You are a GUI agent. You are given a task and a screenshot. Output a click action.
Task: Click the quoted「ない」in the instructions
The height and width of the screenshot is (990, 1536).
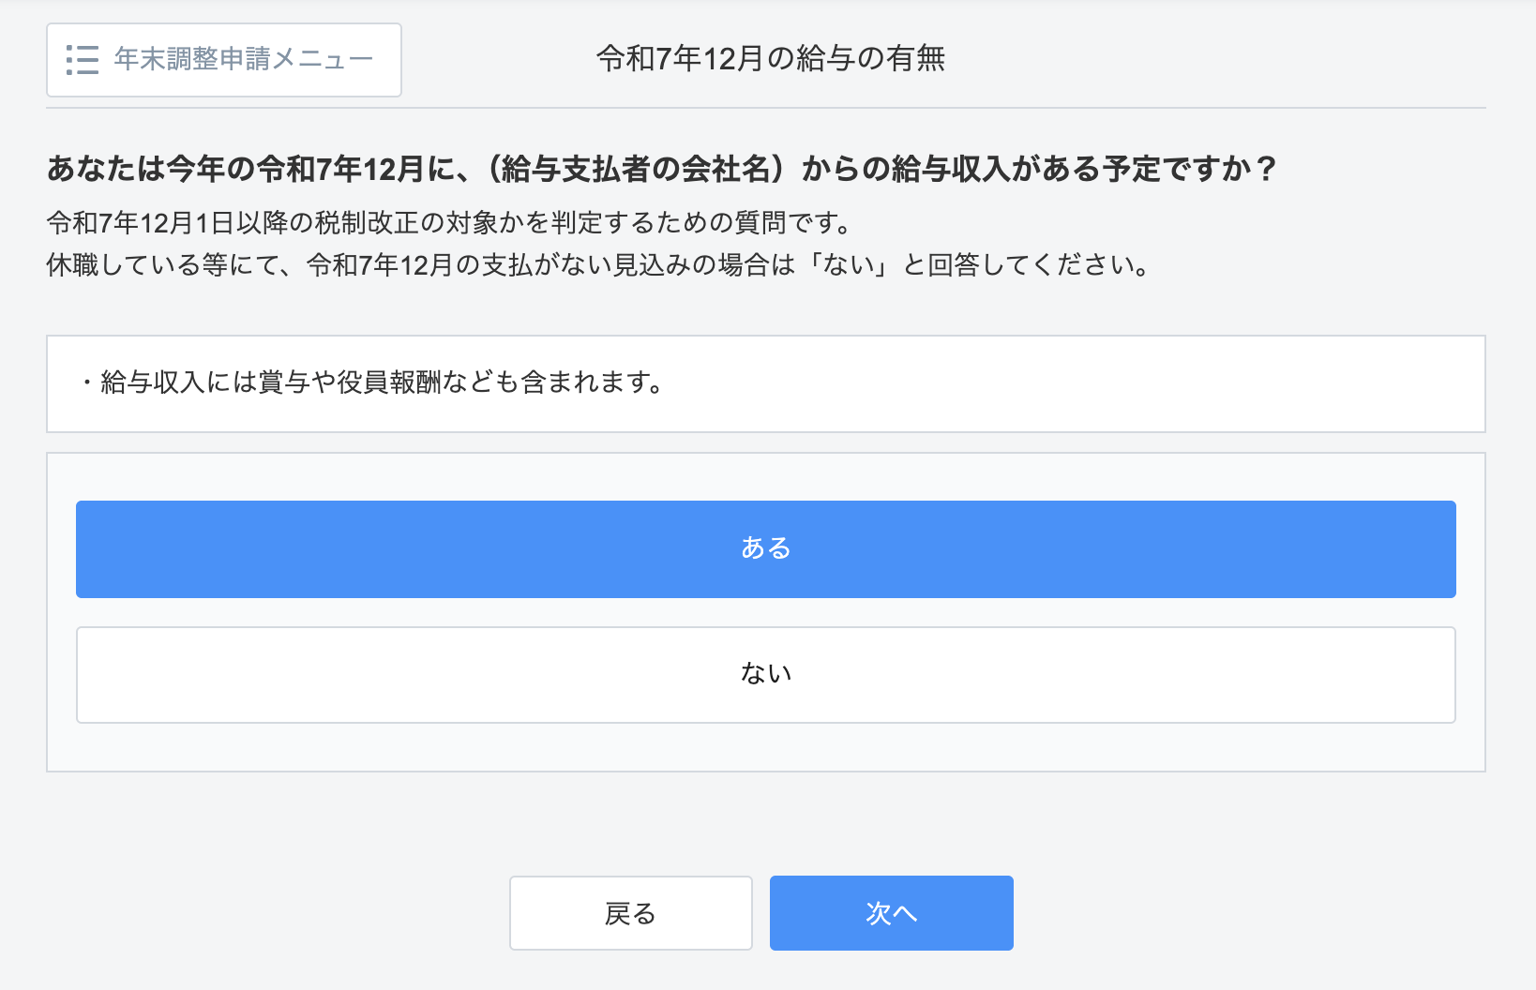850,265
